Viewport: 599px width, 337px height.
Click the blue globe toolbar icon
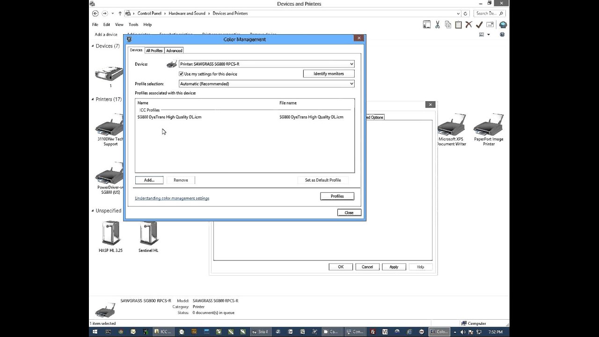point(503,25)
